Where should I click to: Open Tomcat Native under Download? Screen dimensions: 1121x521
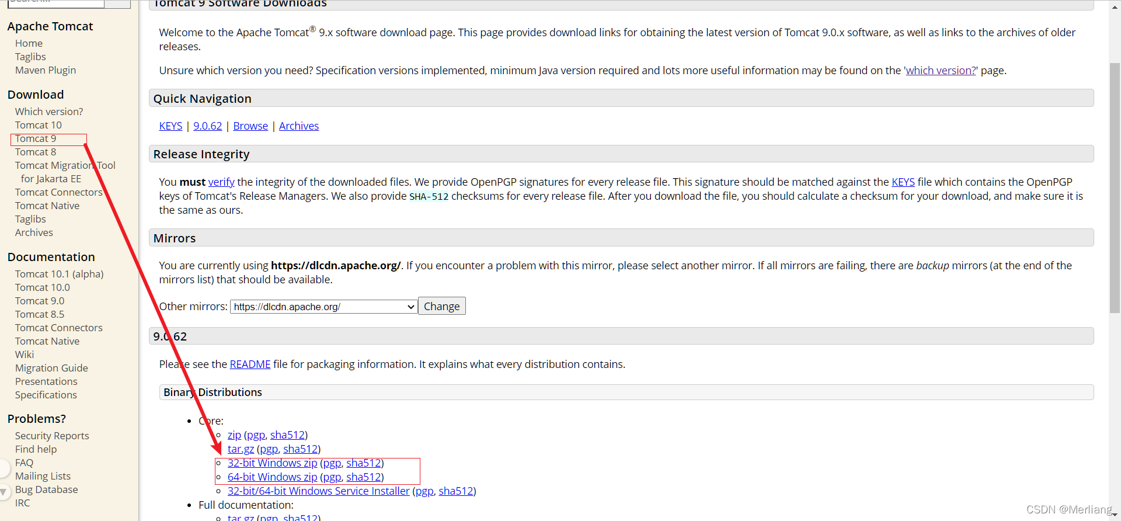pyautogui.click(x=47, y=206)
